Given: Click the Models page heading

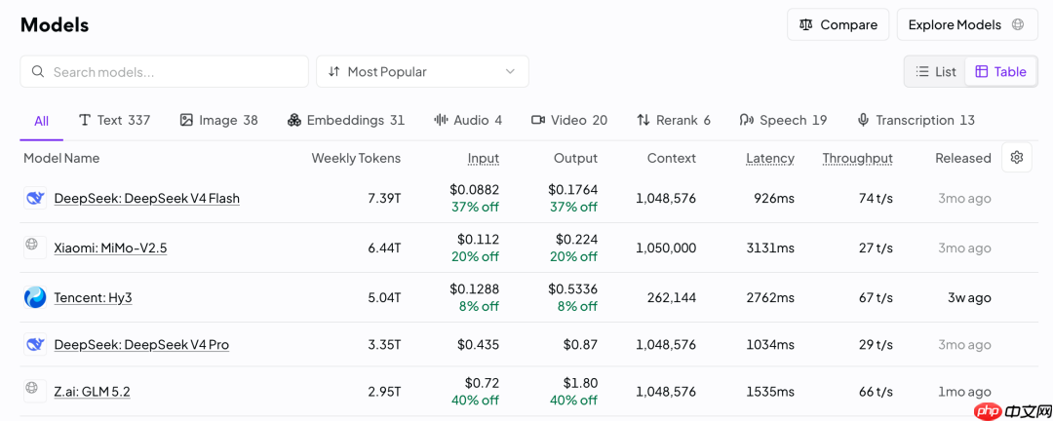Looking at the screenshot, I should click(55, 24).
